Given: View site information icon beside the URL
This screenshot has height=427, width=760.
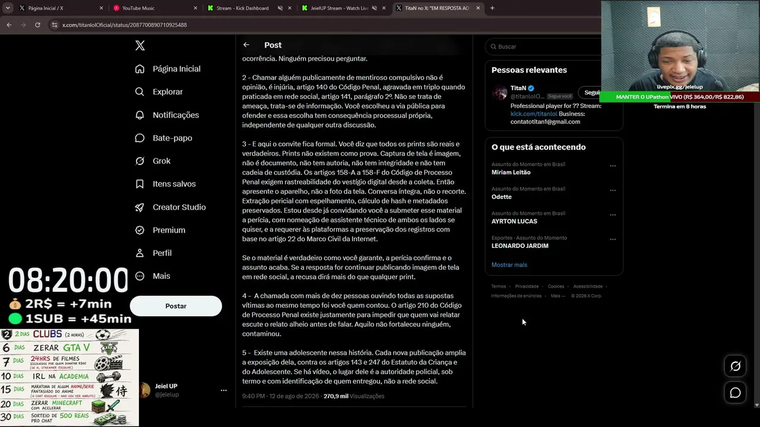Looking at the screenshot, I should coord(55,25).
